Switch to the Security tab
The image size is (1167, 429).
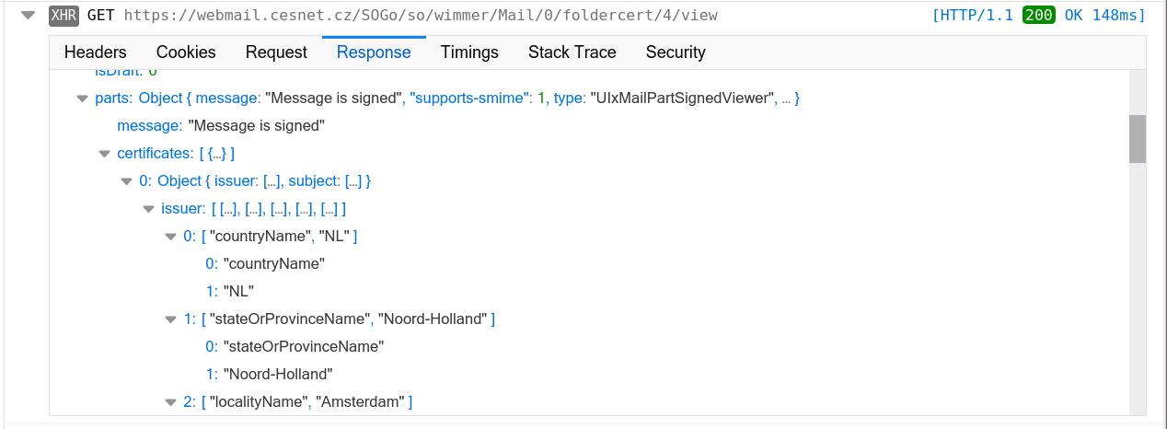pos(676,52)
